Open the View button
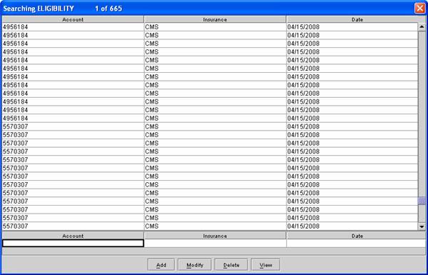 click(x=265, y=265)
